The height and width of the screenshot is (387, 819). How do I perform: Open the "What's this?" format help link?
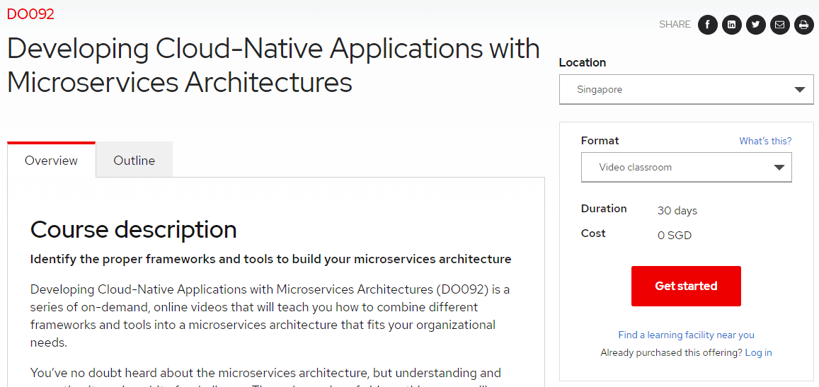[x=765, y=141]
